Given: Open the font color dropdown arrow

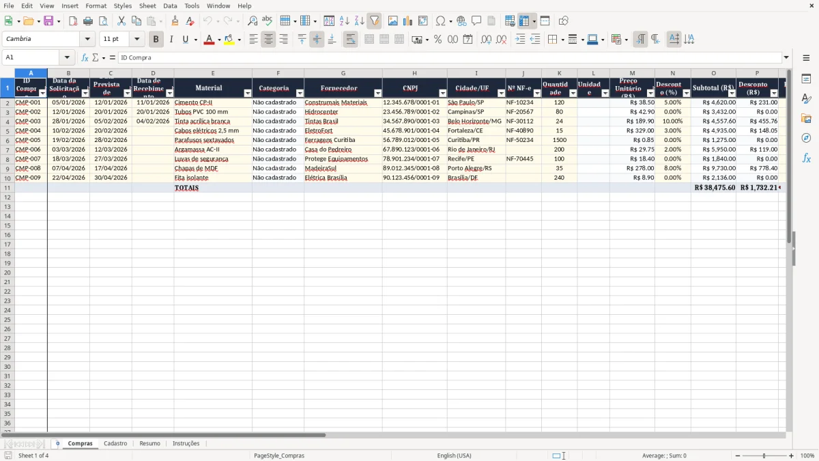Looking at the screenshot, I should (218, 40).
